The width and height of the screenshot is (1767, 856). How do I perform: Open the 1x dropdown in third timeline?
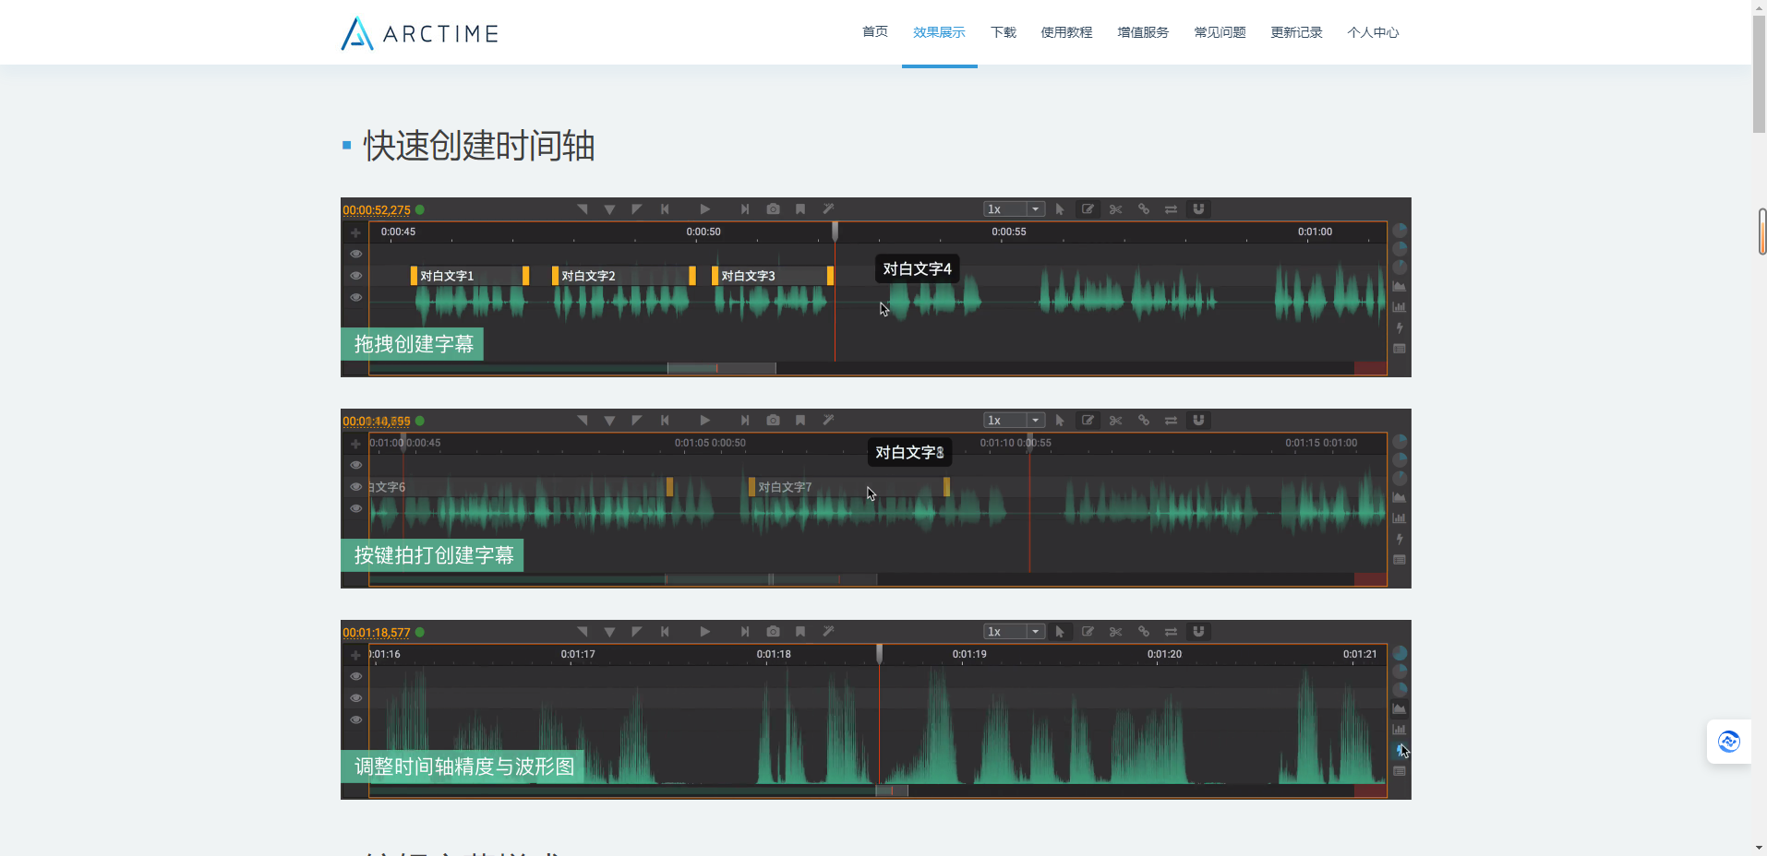1034,632
